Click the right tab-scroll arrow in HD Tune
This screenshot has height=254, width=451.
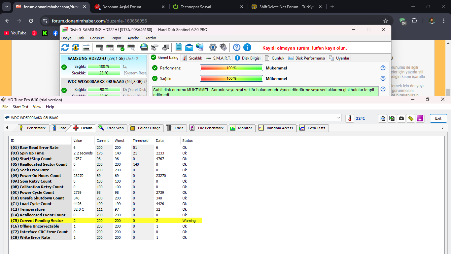coord(442,128)
